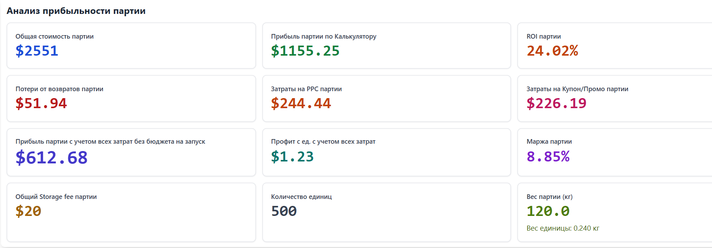Screen dimensions: 712x248
Task: Select the "ROI партии" label
Action: [x=543, y=36]
